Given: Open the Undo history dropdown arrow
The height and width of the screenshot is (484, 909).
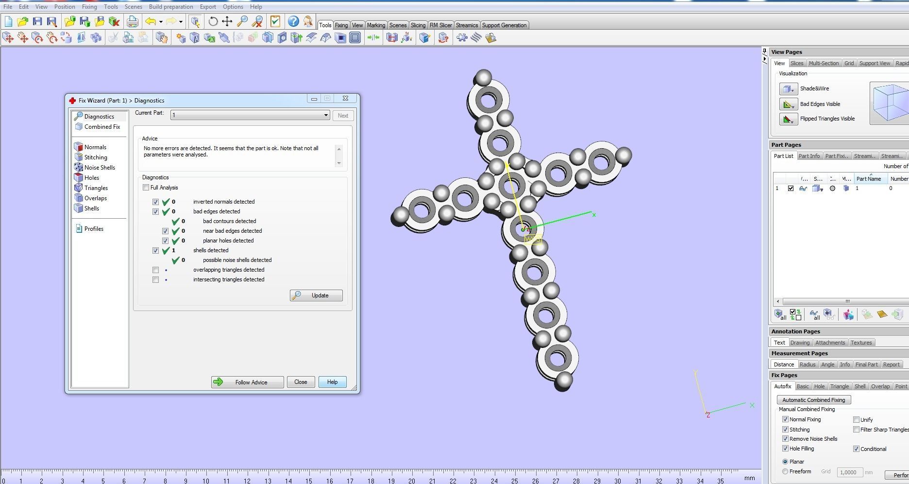Looking at the screenshot, I should pyautogui.click(x=161, y=21).
